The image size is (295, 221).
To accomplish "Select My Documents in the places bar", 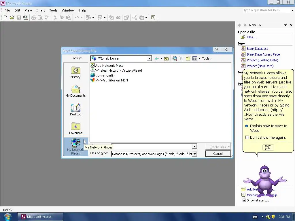I will pyautogui.click(x=75, y=91).
